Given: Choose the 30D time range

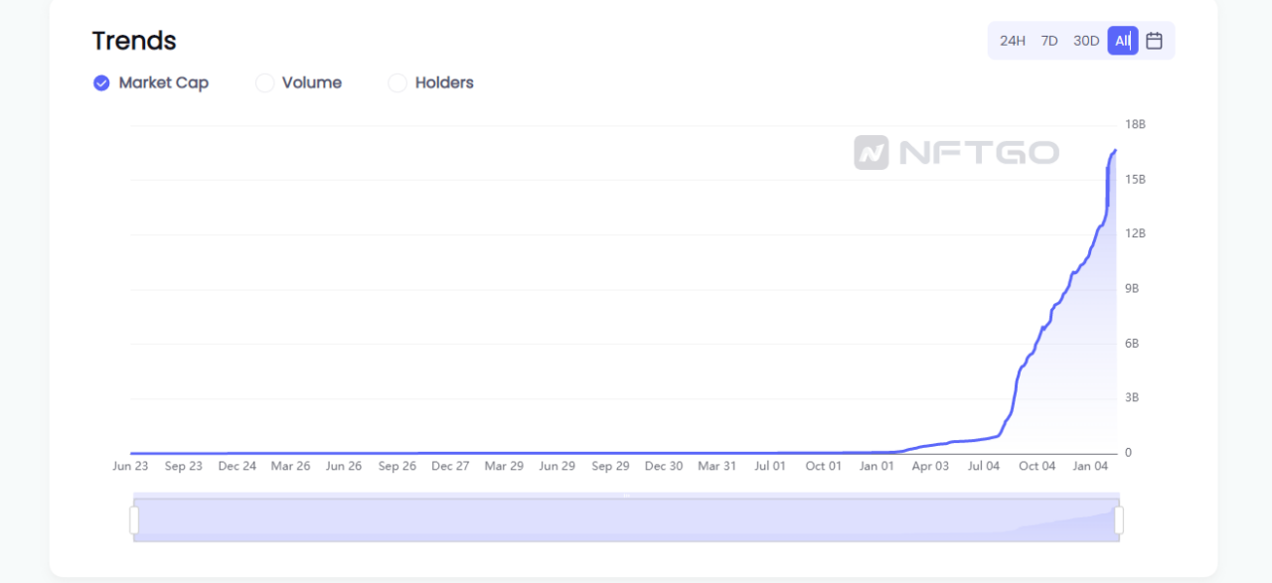Looking at the screenshot, I should coord(1086,41).
